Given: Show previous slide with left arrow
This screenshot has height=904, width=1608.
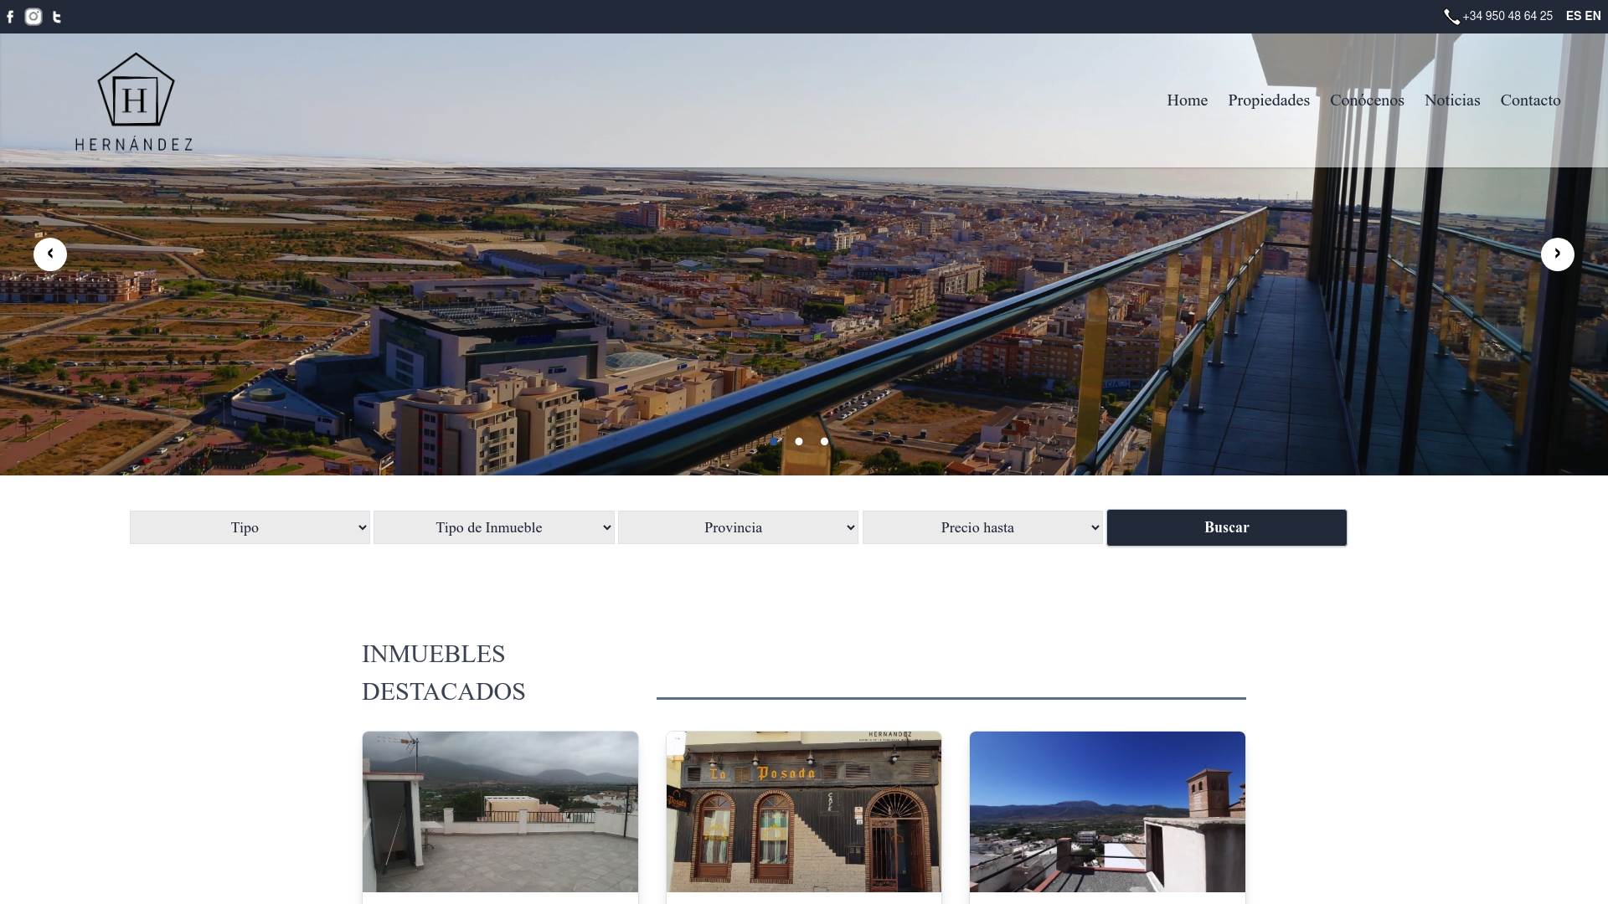Looking at the screenshot, I should [50, 254].
